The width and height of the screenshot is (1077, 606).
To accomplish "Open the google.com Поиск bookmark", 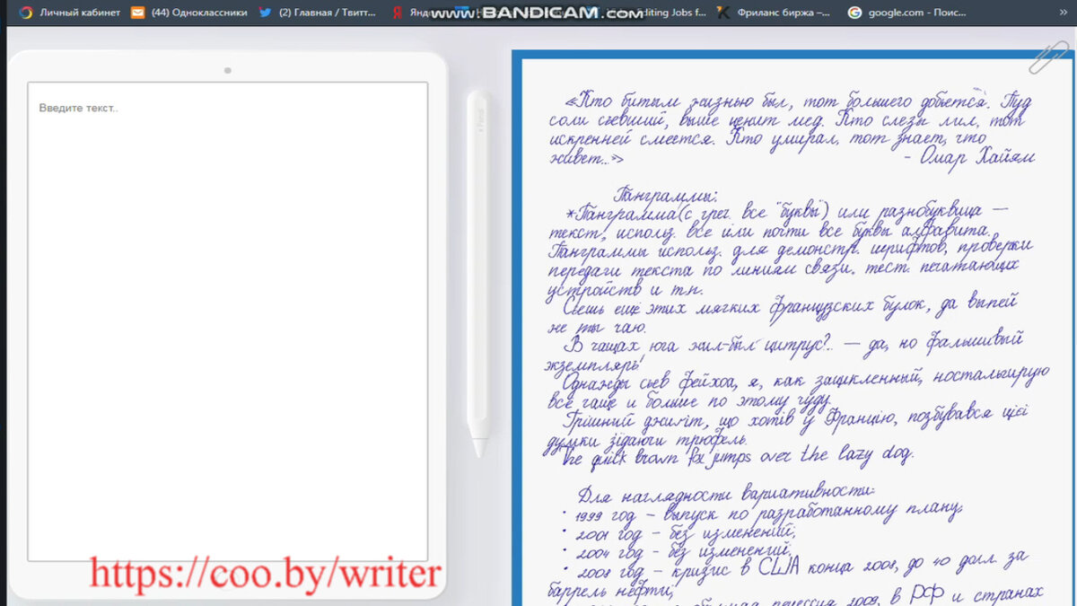I will [x=906, y=13].
